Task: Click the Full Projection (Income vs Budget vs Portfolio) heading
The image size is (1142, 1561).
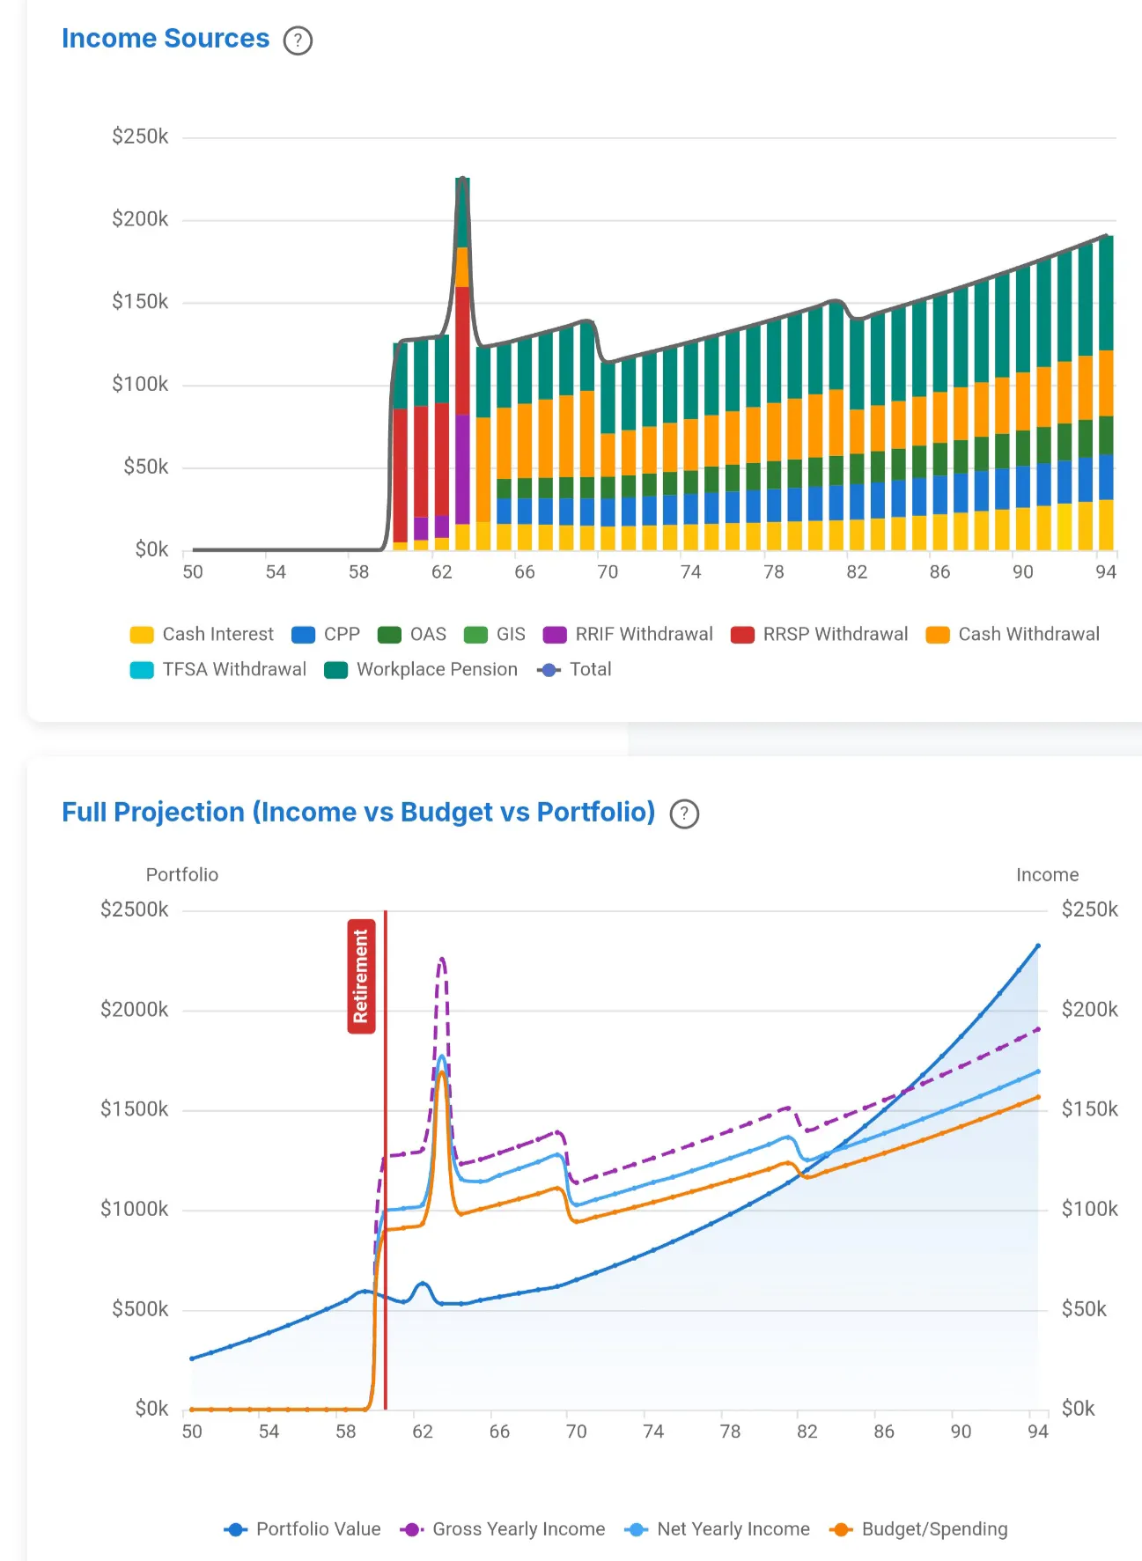Action: [358, 813]
